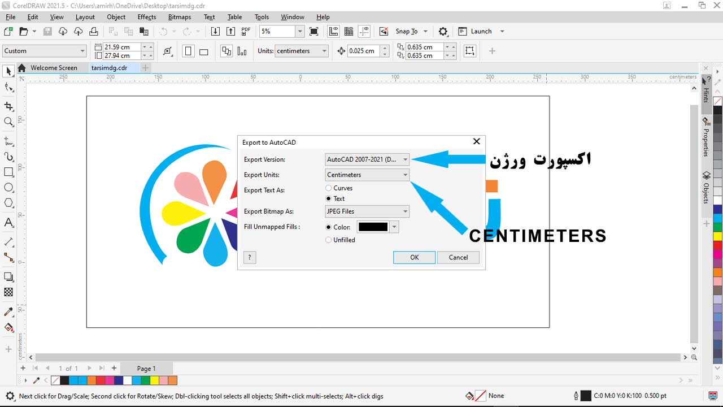Viewport: 723px width, 407px height.
Task: Select the Text radio option
Action: pyautogui.click(x=329, y=199)
